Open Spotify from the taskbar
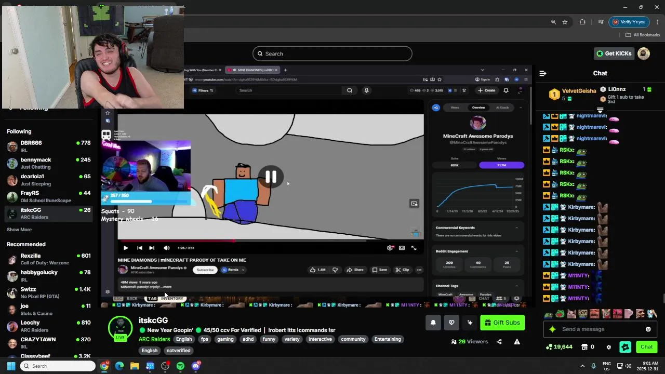Viewport: 665px width, 374px height. click(180, 366)
